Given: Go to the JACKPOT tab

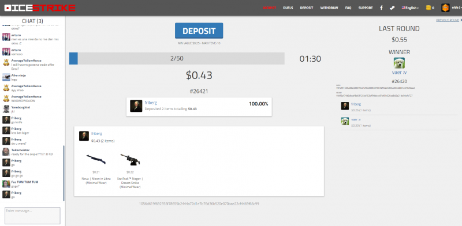Looking at the screenshot, I should click(x=270, y=8).
